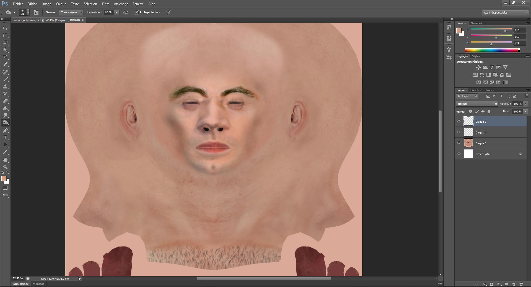Image resolution: width=531 pixels, height=287 pixels.
Task: Open the Fichier menu
Action: [x=18, y=4]
